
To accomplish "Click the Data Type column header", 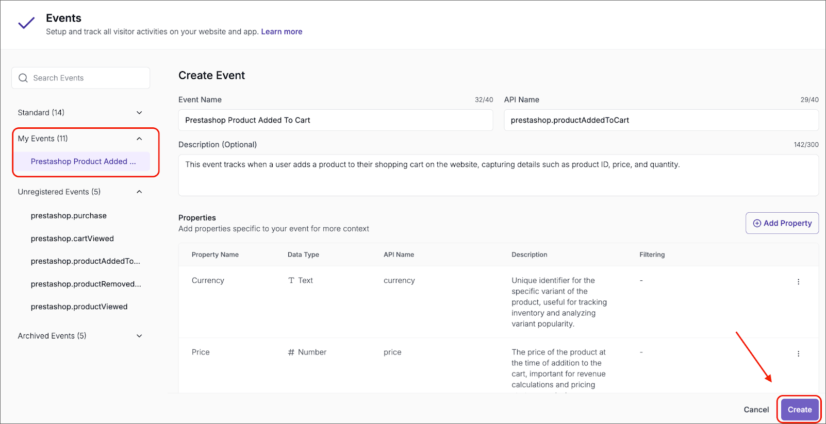I will (303, 255).
